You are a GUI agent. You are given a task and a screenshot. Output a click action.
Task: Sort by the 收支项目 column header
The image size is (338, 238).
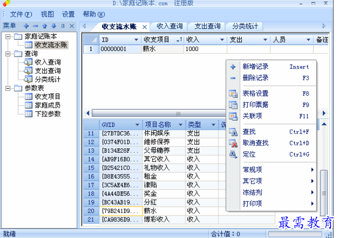pyautogui.click(x=162, y=40)
